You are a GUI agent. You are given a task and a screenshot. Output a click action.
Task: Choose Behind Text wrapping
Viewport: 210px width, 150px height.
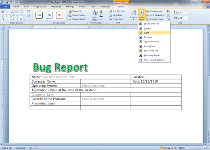(x=154, y=46)
